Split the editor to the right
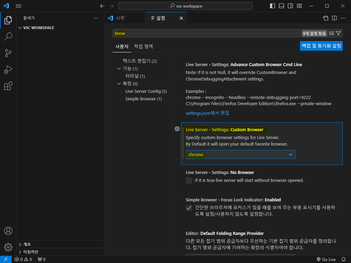Screen dimensions: 351x263 tap(335, 18)
